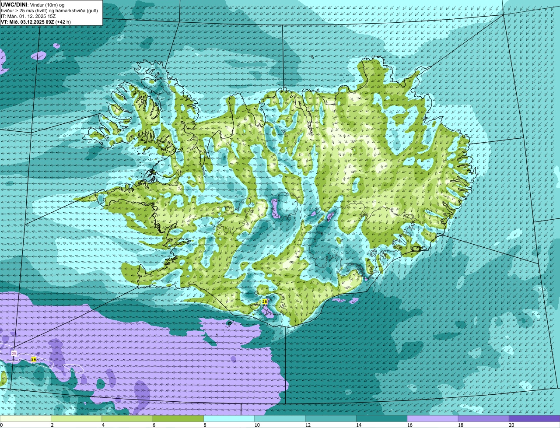Click the yellow "28" gust label on the map
This screenshot has height=428, width=560.
(264, 302)
